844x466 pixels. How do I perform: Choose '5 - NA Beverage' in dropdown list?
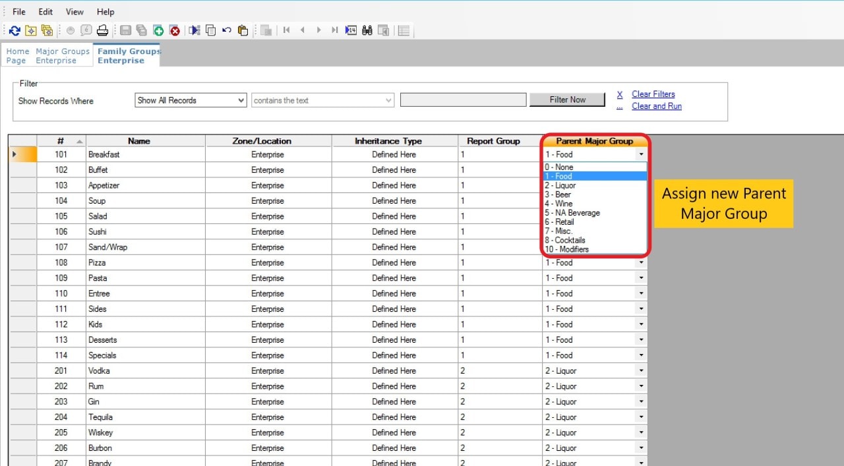(x=595, y=213)
